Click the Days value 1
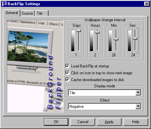 click(76, 55)
